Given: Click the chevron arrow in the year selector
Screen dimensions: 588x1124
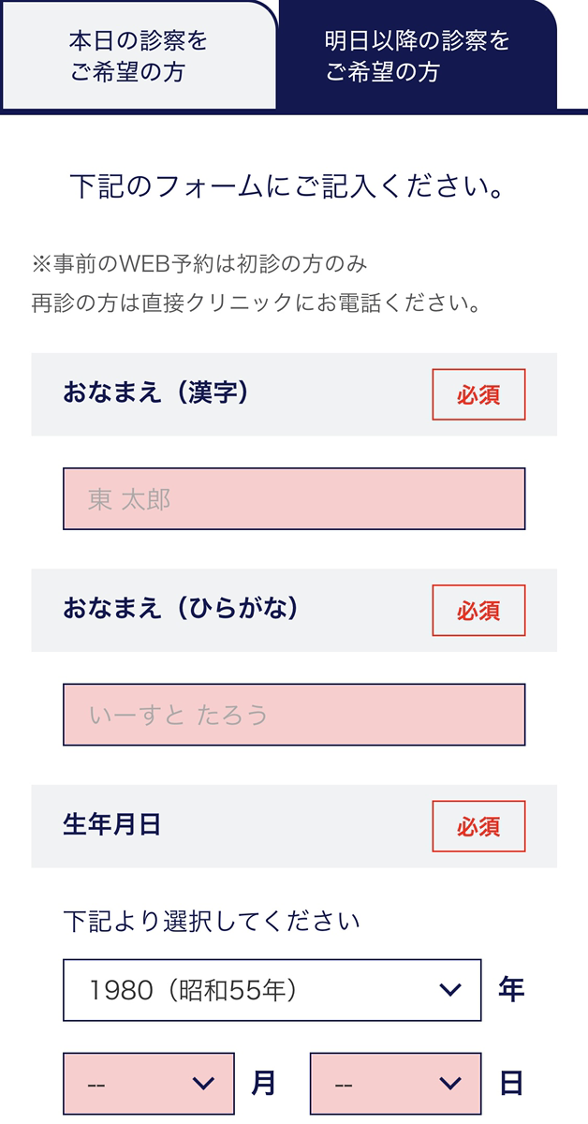Looking at the screenshot, I should [450, 989].
